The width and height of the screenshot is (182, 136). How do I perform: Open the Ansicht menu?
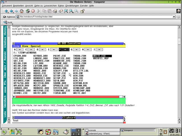click(29, 6)
